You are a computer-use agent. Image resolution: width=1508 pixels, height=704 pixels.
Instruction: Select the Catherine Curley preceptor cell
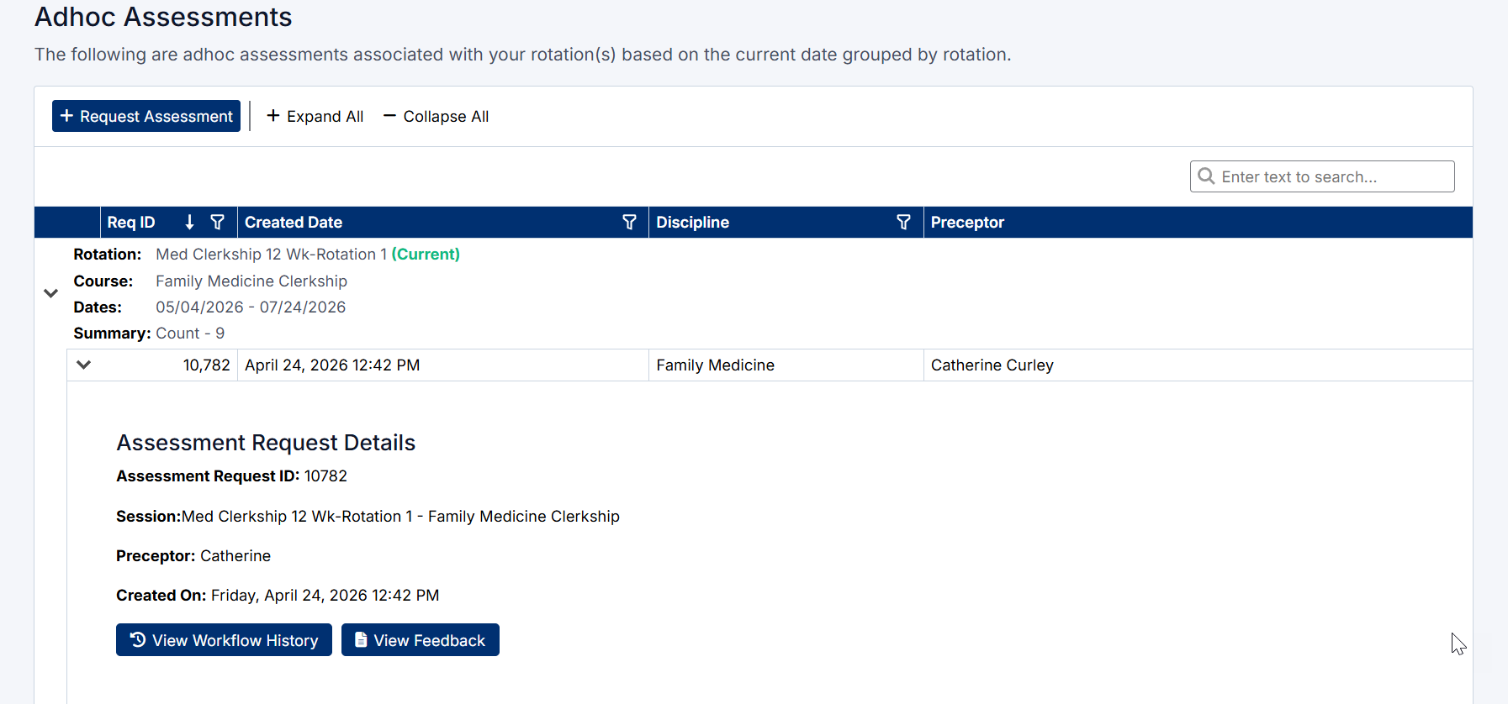point(992,365)
